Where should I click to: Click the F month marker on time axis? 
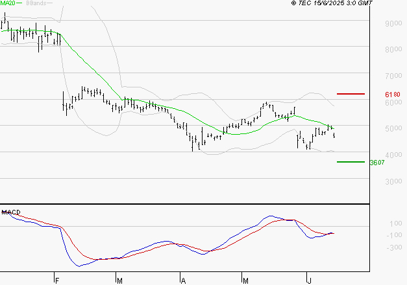tap(57, 281)
